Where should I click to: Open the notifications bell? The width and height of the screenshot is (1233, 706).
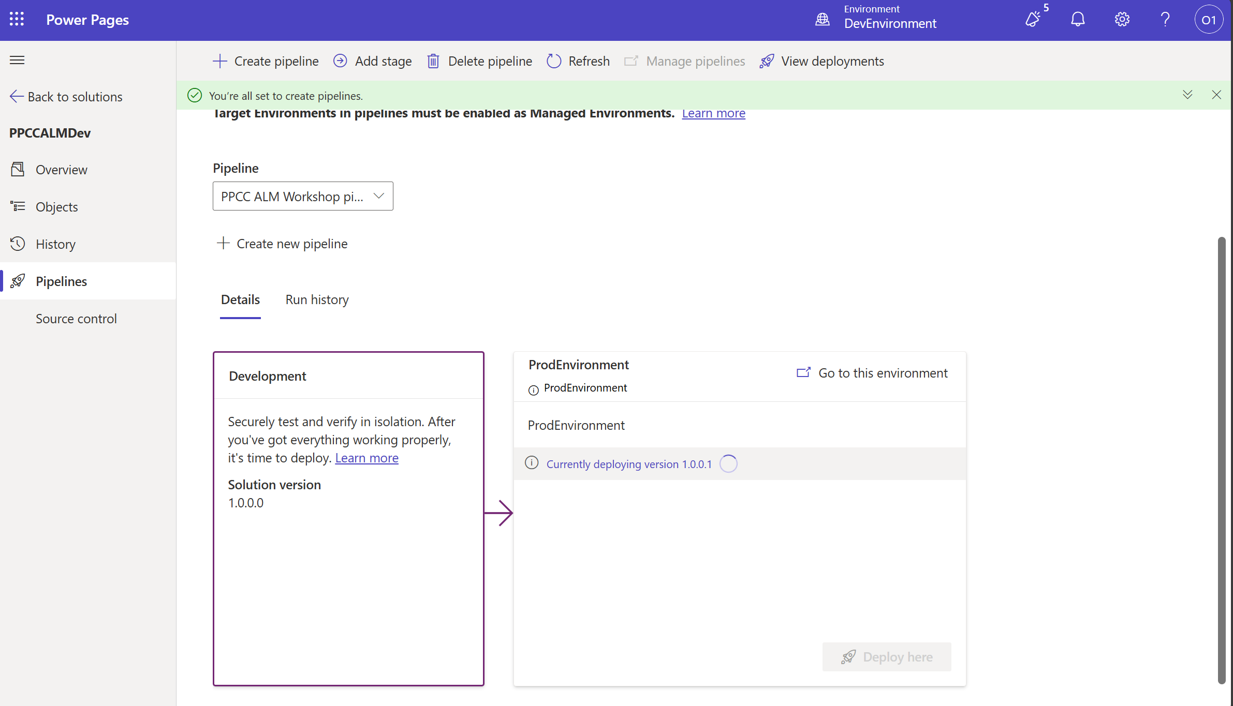pyautogui.click(x=1078, y=20)
